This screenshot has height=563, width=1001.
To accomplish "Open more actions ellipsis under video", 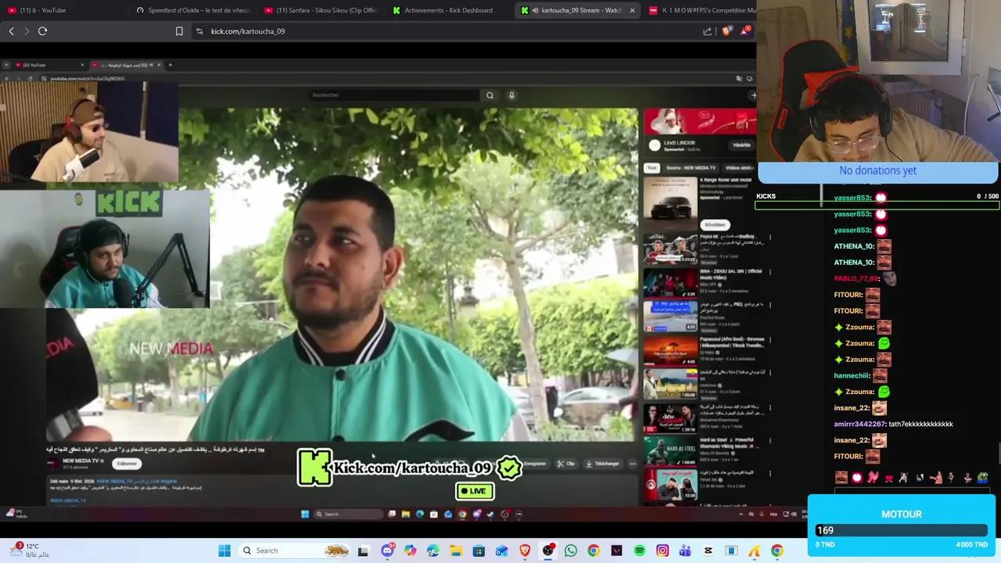I will coord(632,464).
